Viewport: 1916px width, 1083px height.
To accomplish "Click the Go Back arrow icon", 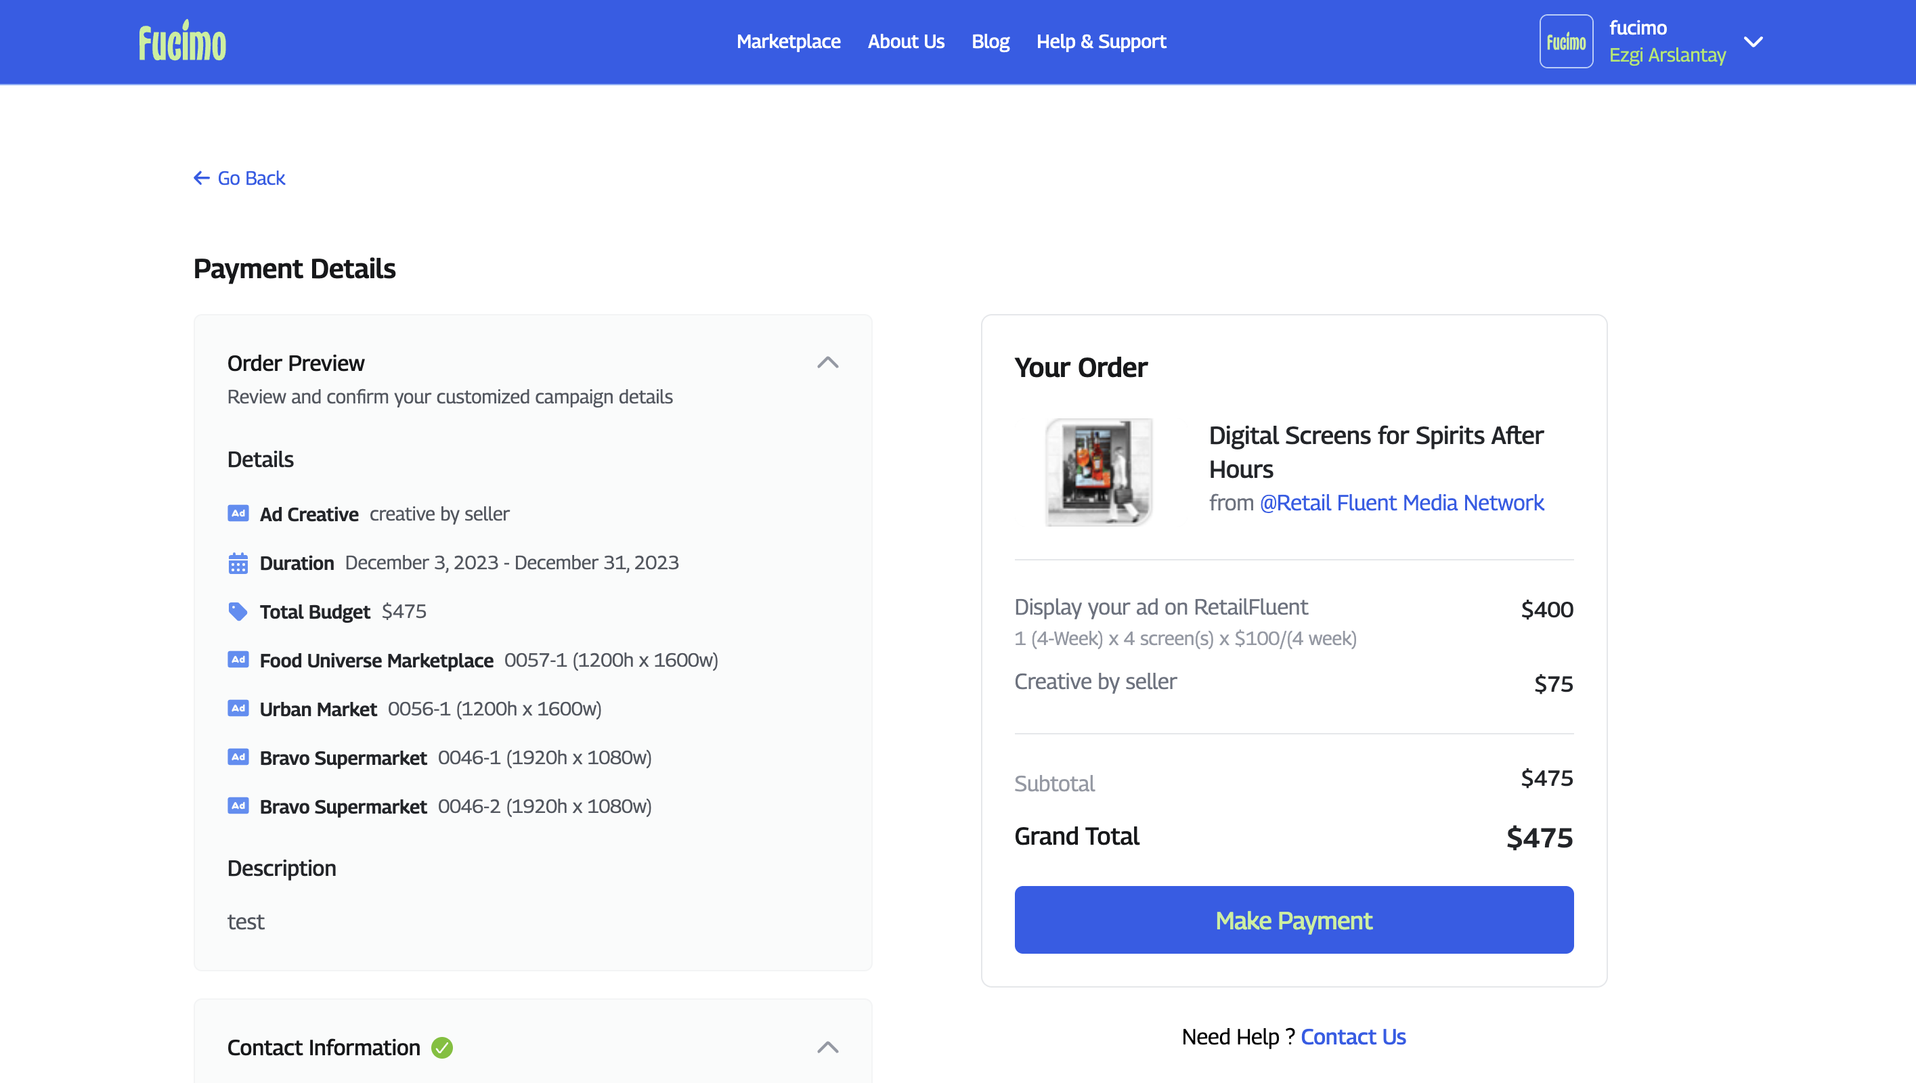I will pos(202,178).
